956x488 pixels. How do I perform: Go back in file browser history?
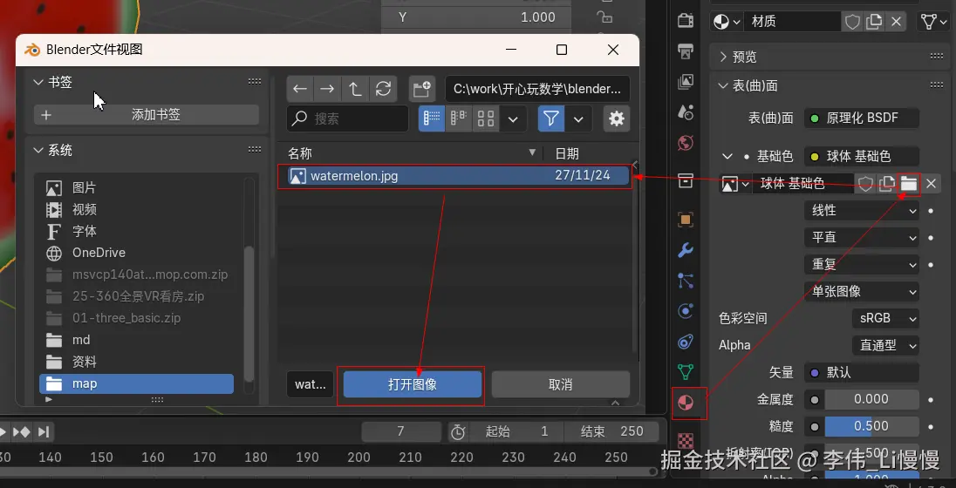(x=299, y=89)
